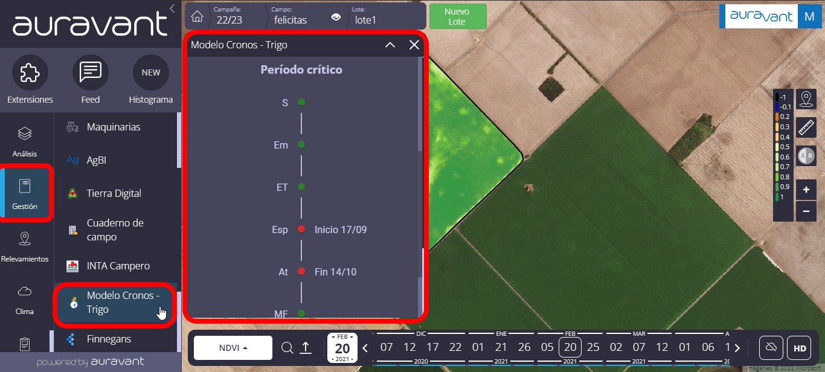Open the clipboard section below Clima
This screenshot has width=825, height=372.
pos(25,344)
